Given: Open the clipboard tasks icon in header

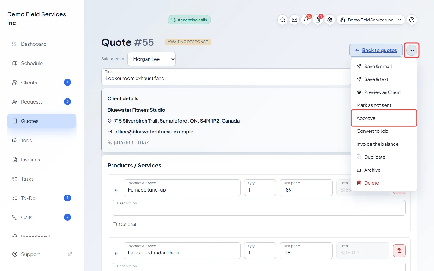Looking at the screenshot, I should point(318,20).
